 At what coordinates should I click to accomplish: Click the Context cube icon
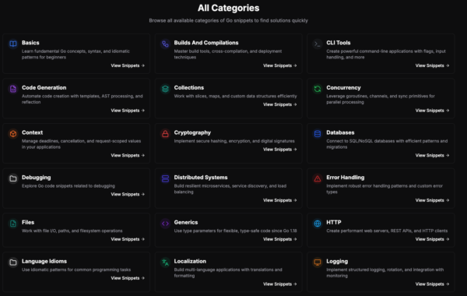point(12,133)
